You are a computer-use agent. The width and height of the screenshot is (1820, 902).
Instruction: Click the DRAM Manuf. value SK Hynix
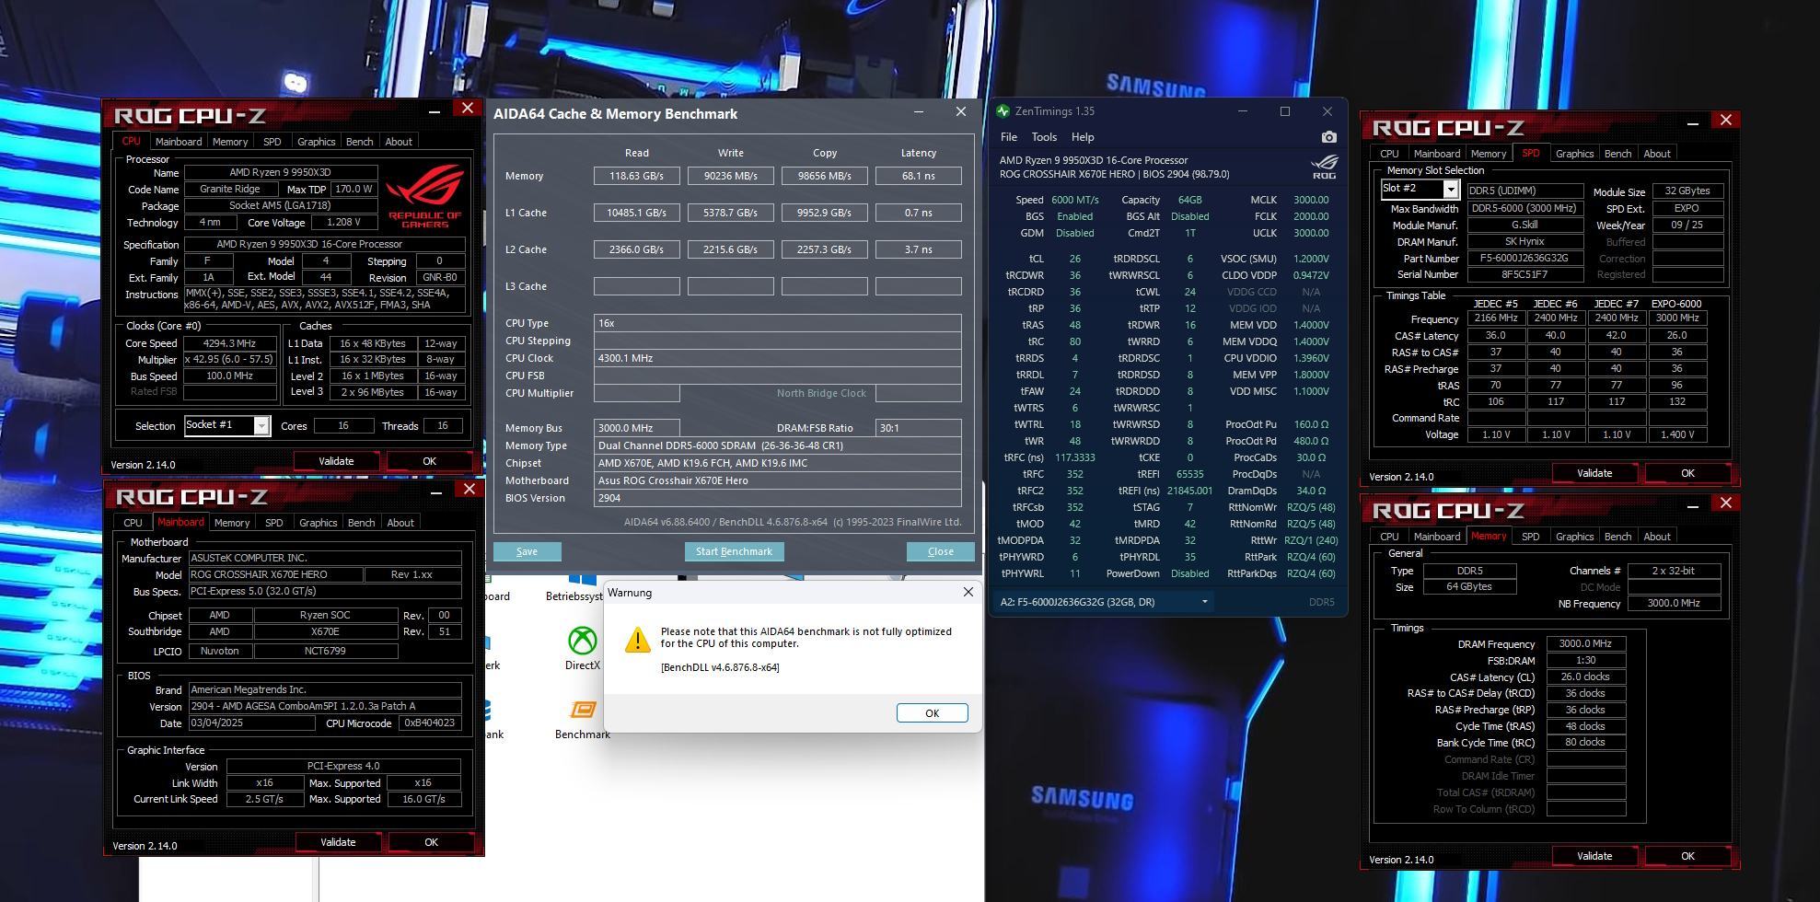[x=1524, y=242]
